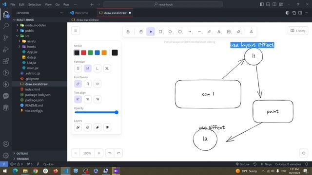Image resolution: width=312 pixels, height=175 pixels.
Task: Send layer to back
Action: point(78,127)
